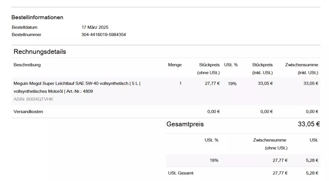Click the Versandkosten row label
The height and width of the screenshot is (181, 329).
[28, 112]
